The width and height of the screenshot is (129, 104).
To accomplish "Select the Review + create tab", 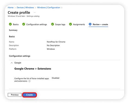I will [99, 24].
